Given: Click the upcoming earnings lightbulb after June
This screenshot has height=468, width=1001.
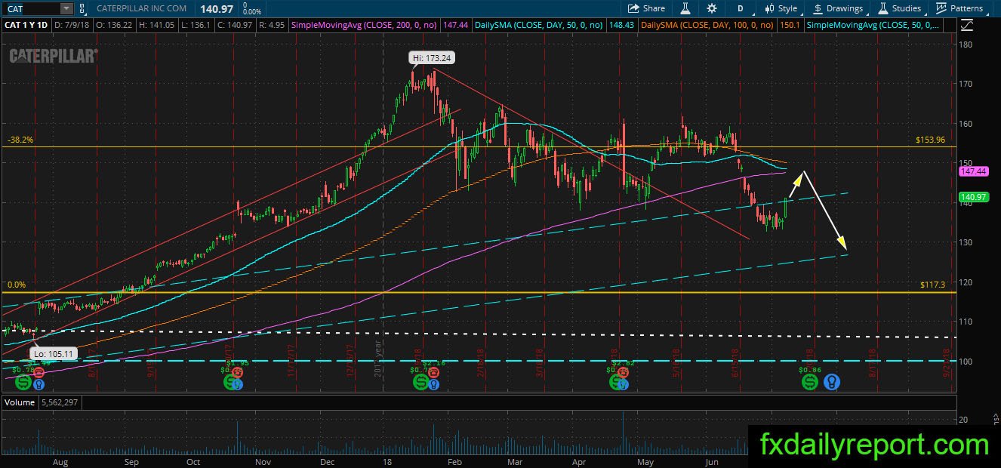Looking at the screenshot, I should click(x=831, y=383).
